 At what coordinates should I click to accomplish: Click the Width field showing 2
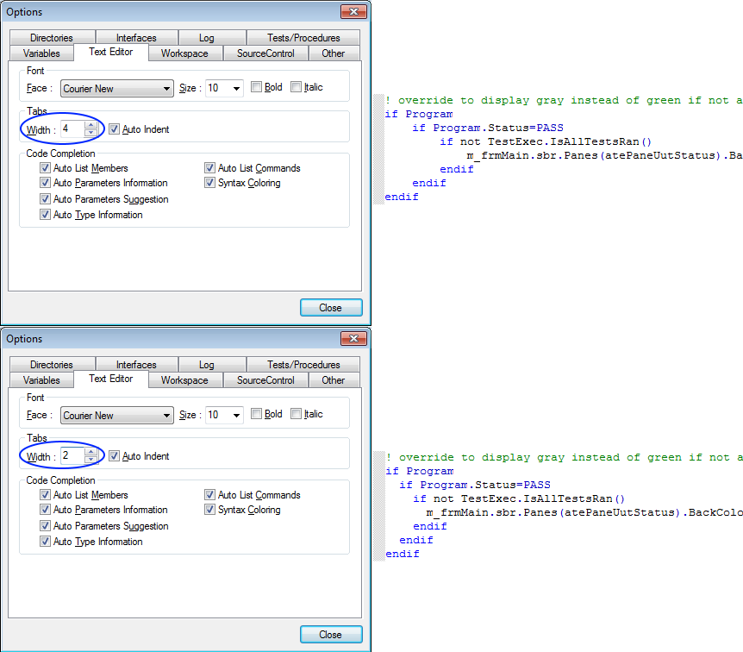pyautogui.click(x=73, y=455)
